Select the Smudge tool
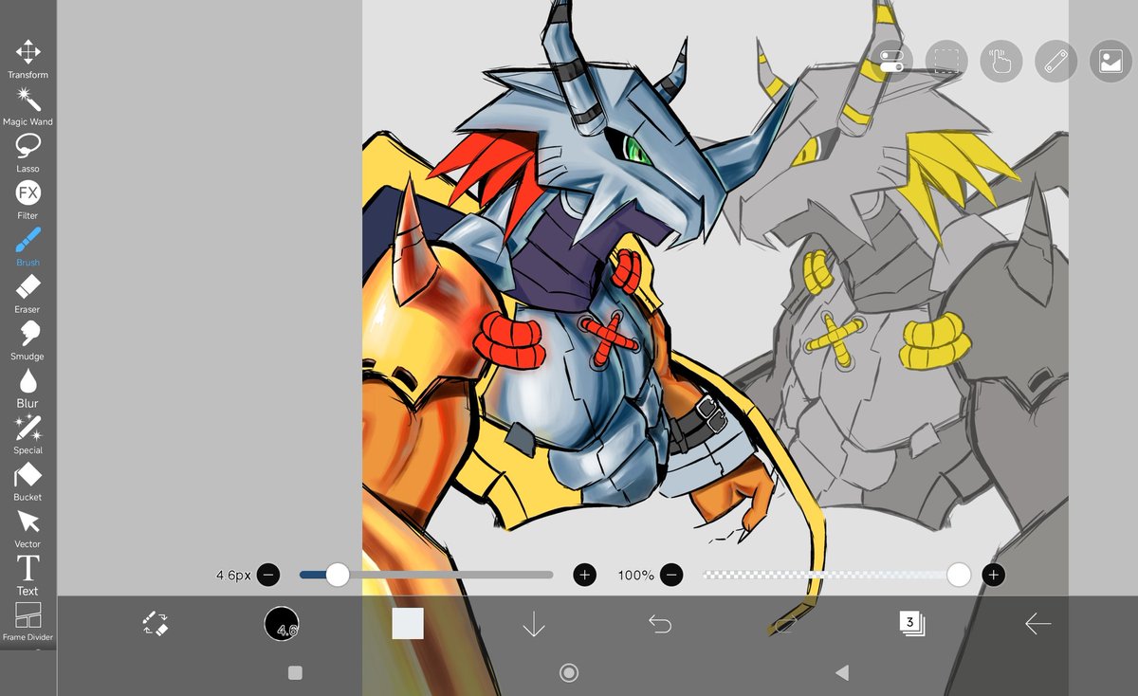The height and width of the screenshot is (696, 1138). click(x=28, y=340)
